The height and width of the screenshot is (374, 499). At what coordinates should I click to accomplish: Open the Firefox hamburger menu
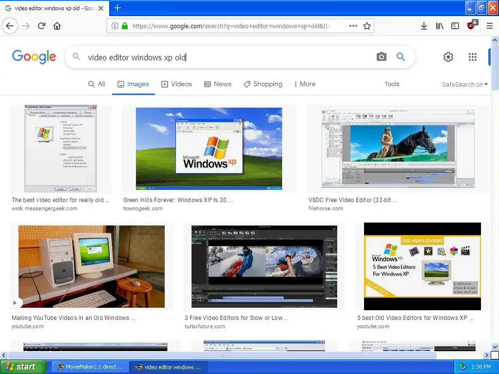[x=490, y=26]
